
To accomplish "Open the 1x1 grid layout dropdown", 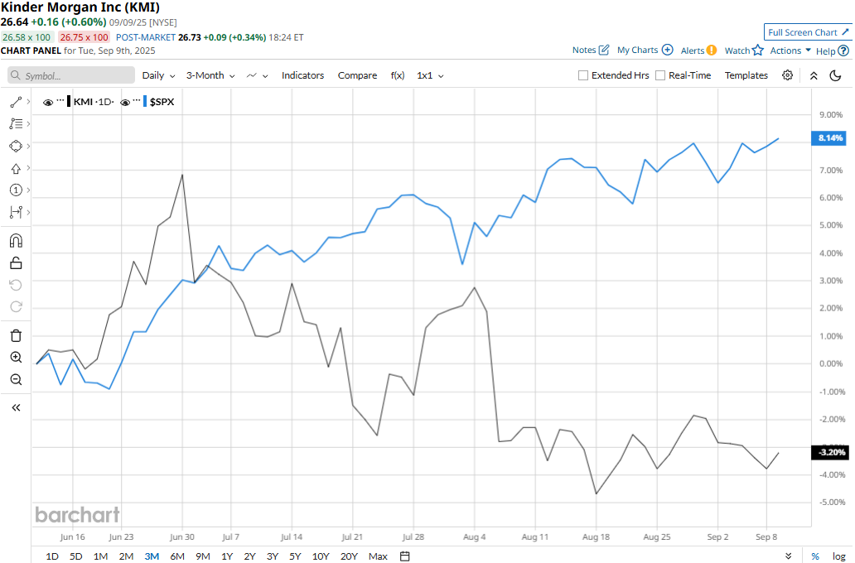I will pos(430,75).
